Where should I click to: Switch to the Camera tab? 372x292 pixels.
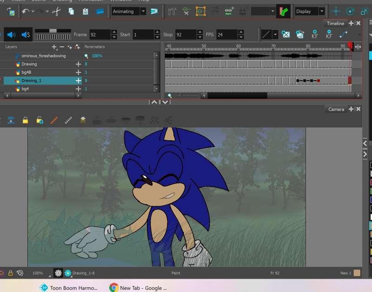point(336,109)
